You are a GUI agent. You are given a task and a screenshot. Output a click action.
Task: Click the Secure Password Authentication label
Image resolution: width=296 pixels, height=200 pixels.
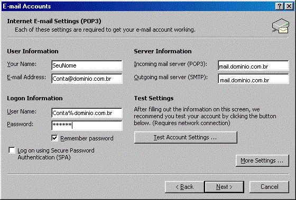[x=56, y=154]
